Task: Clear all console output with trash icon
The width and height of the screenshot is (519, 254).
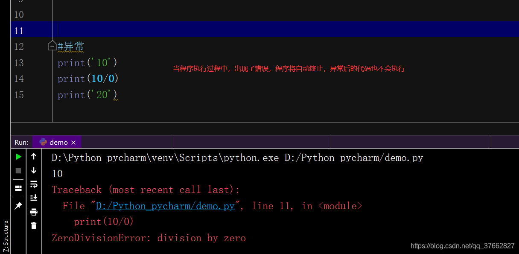Action: (x=33, y=225)
